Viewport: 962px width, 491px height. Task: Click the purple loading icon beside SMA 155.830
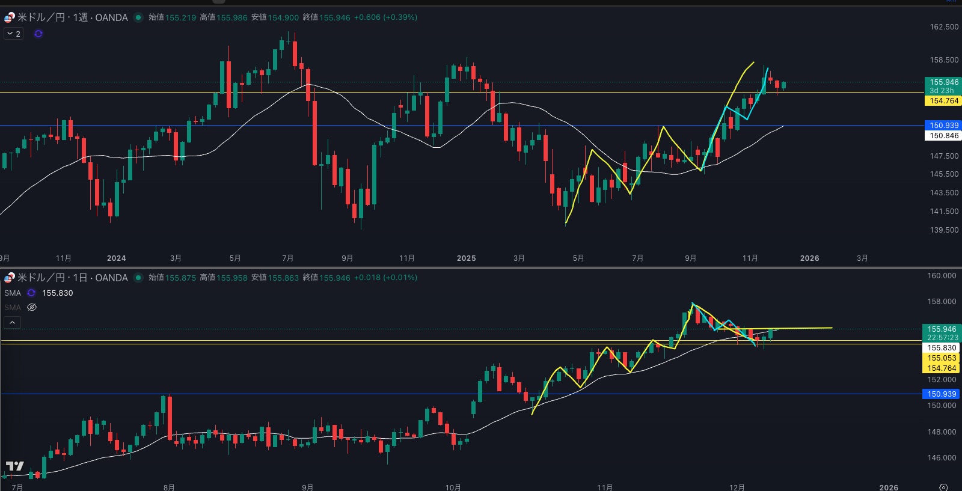(31, 293)
